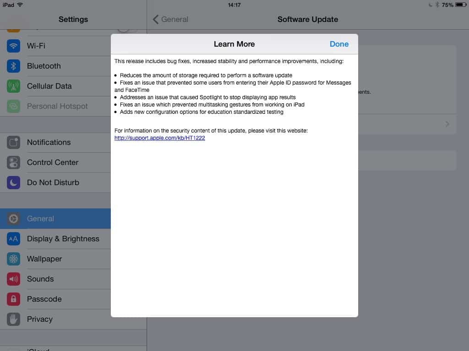Tap the Cellular Data antenna icon
469x351 pixels.
click(13, 86)
